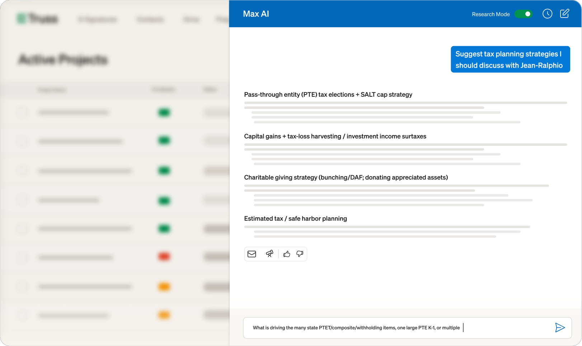
Task: Select the second project's checkbox
Action: 22,141
